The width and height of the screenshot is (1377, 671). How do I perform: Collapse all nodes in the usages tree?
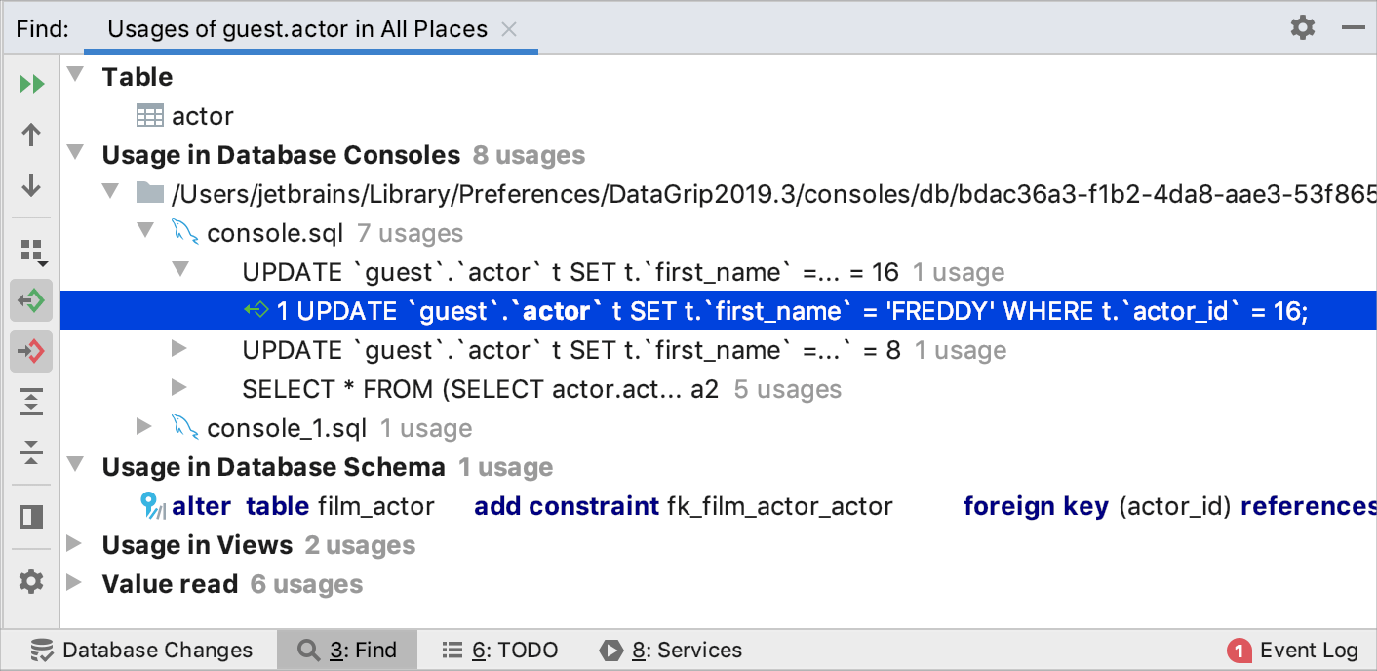tap(31, 453)
